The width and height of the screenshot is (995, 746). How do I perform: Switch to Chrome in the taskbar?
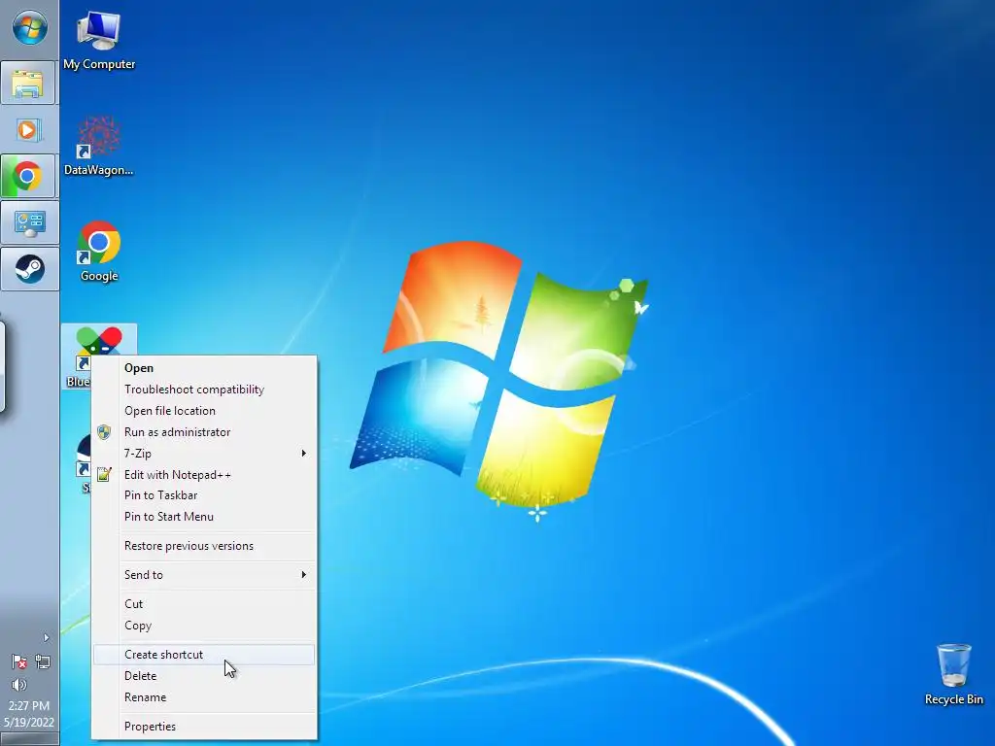tap(28, 176)
